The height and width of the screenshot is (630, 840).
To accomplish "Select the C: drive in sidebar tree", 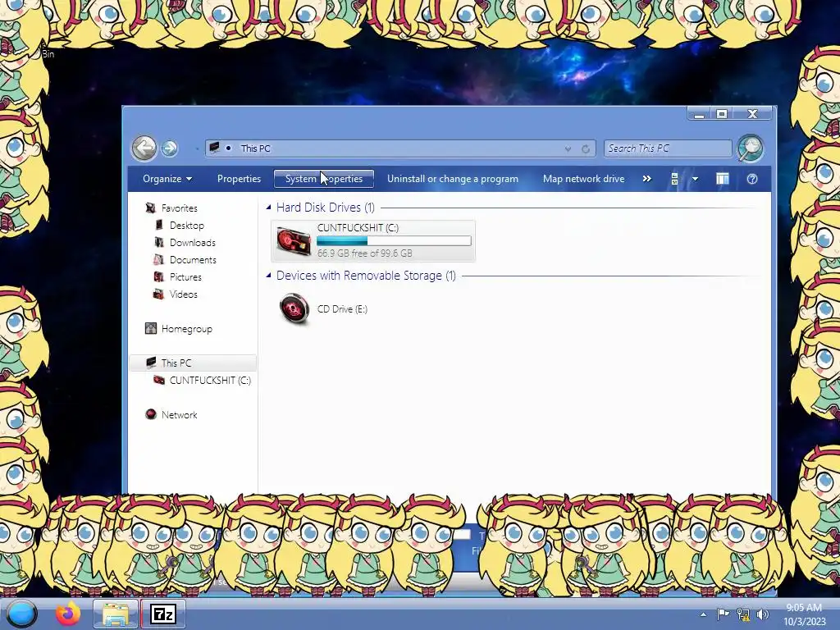I will coord(210,381).
